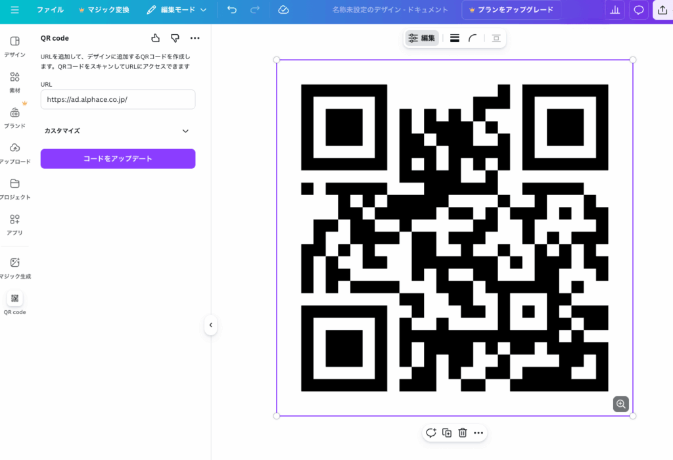Open the hamburger main menu
Viewport: 673px width, 460px height.
pyautogui.click(x=14, y=10)
